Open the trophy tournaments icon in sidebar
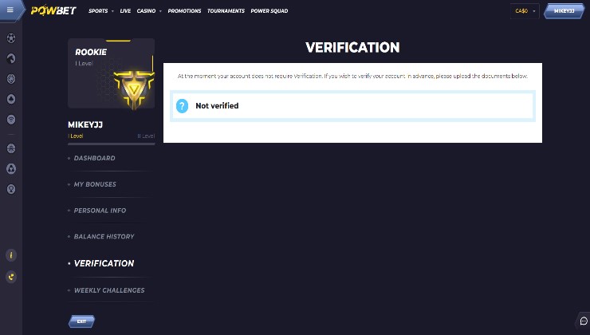The width and height of the screenshot is (590, 335). 11,189
